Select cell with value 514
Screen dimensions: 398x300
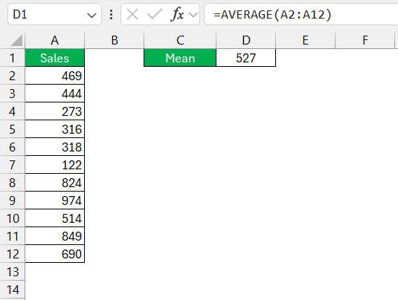(x=54, y=218)
